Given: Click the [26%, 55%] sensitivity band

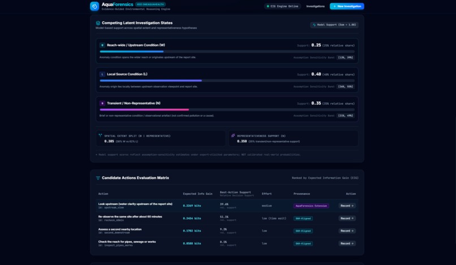Looking at the screenshot, I should tap(346, 87).
